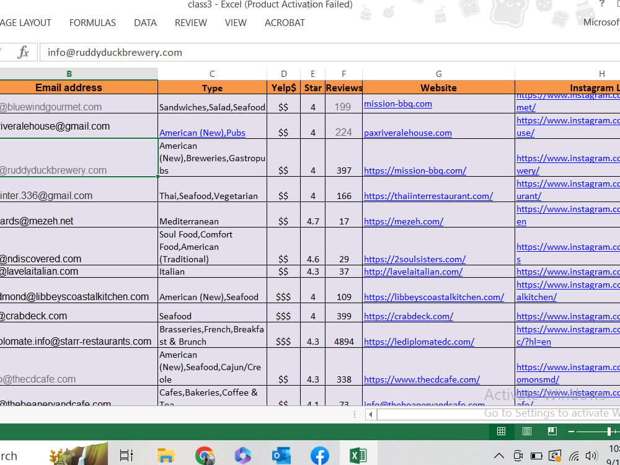Switch to Normal view in status bar
This screenshot has width=620, height=465.
pos(501,432)
